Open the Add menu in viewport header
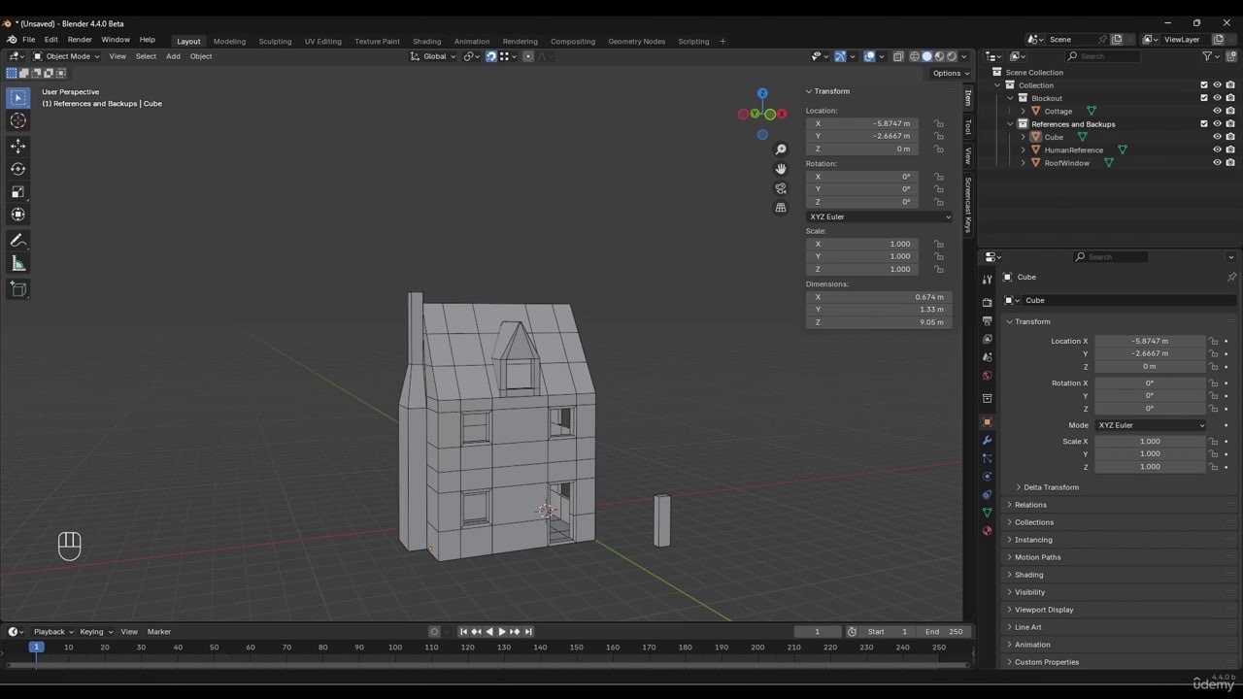This screenshot has width=1243, height=699. 173,56
